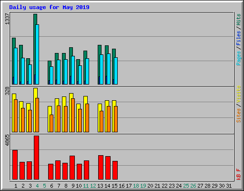Click the orange "Sites" legend label

pyautogui.click(x=239, y=116)
